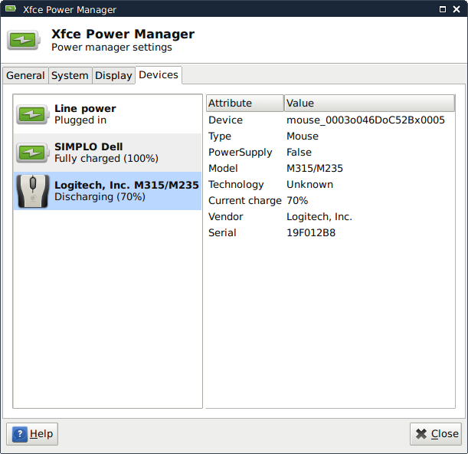
Task: Select 'Logitech, Inc. M315/M235' device name
Action: click(126, 185)
